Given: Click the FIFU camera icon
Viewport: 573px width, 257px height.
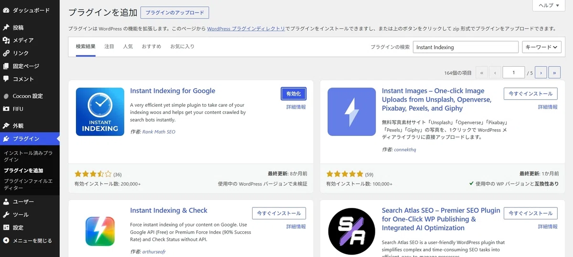Looking at the screenshot, I should (x=6, y=109).
